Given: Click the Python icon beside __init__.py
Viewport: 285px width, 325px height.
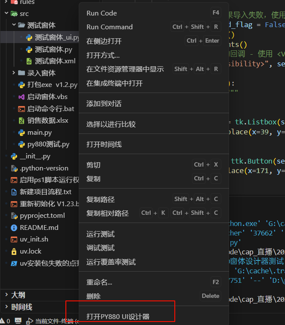Looking at the screenshot, I should 14,157.
